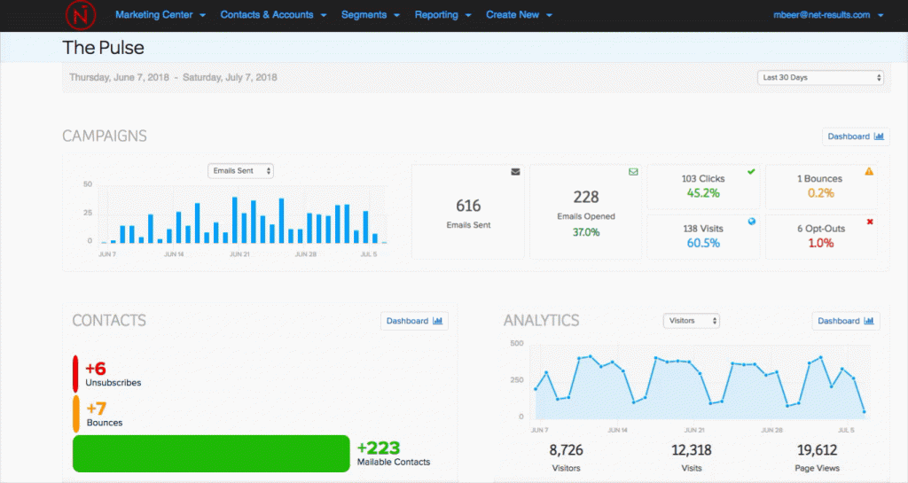
Task: Open the Last 30 Days date range dropdown
Action: [x=820, y=77]
